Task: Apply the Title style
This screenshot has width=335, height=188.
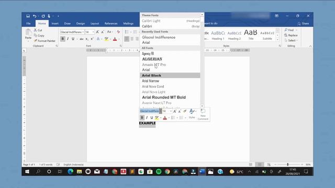Action: 251,35
